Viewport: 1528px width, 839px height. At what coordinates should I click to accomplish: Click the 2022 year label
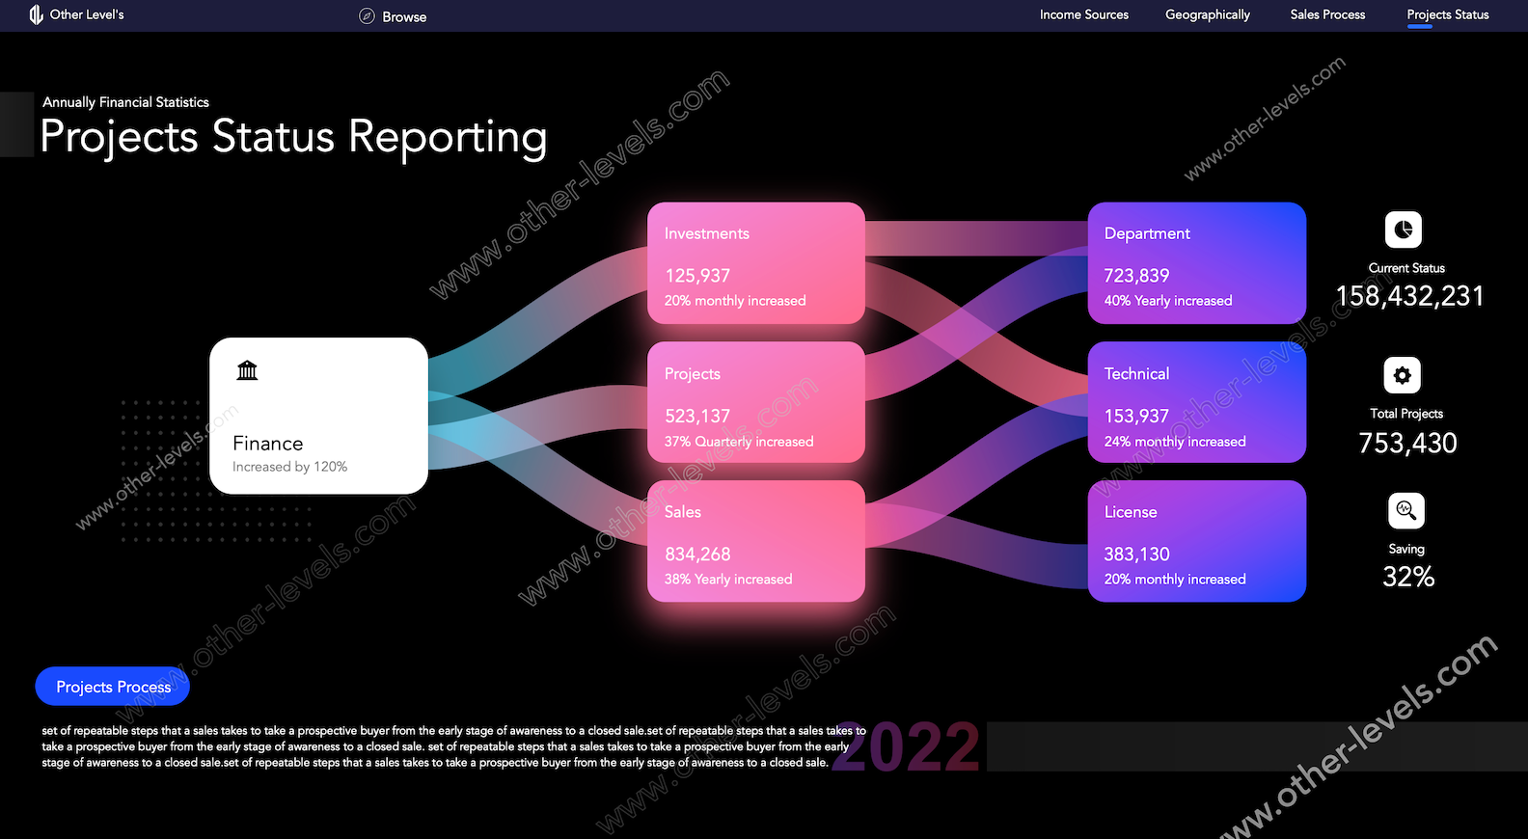pyautogui.click(x=906, y=747)
